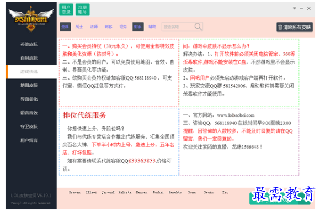Image resolution: width=320 pixels, height=211 pixels.
Task: Click the League of Legends logo
Action: (31, 19)
